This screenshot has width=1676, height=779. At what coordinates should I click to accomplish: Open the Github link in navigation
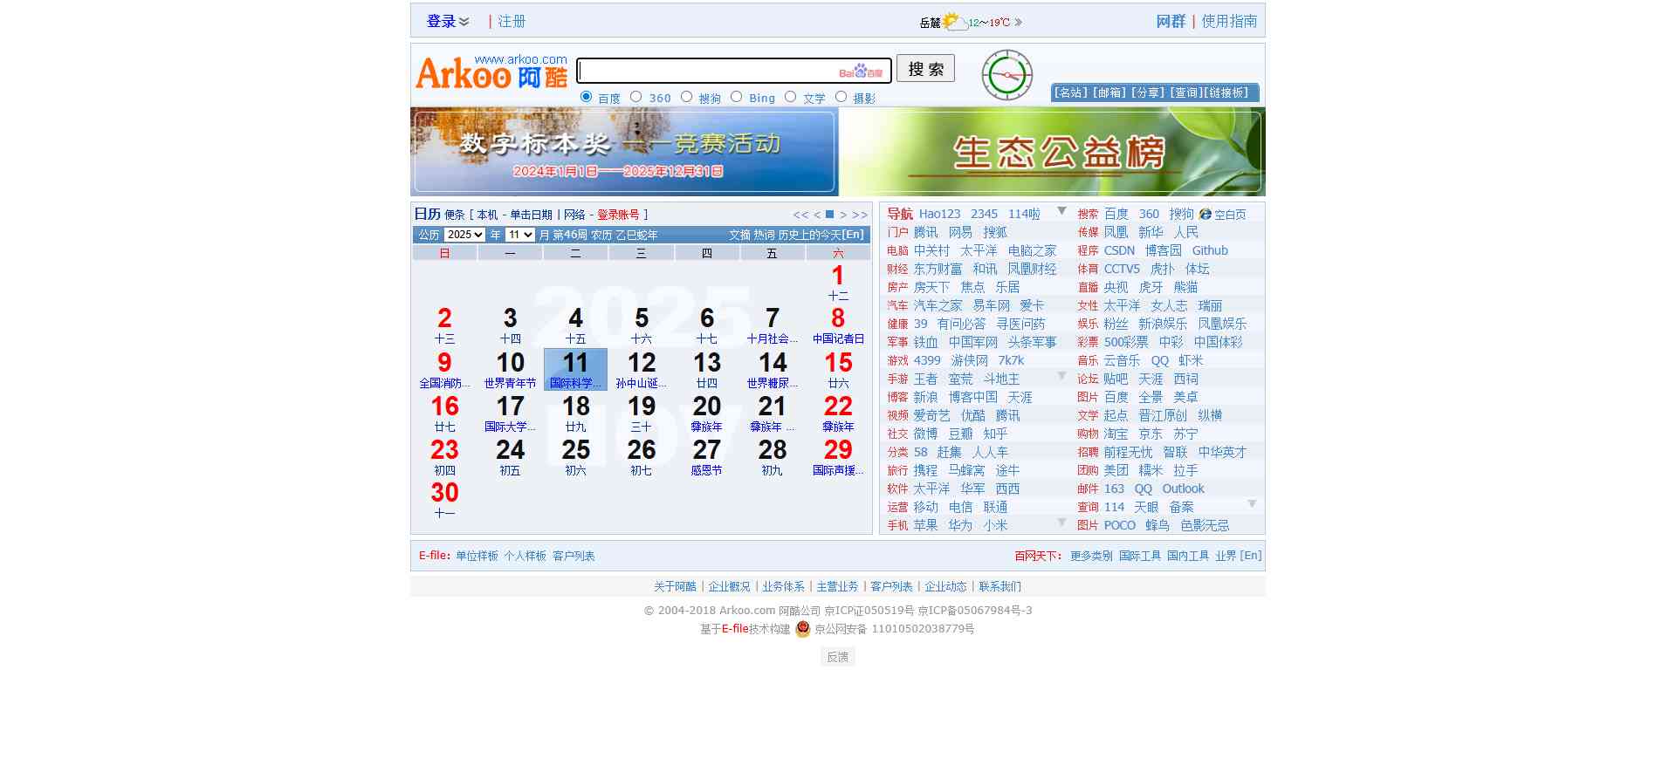[1210, 250]
